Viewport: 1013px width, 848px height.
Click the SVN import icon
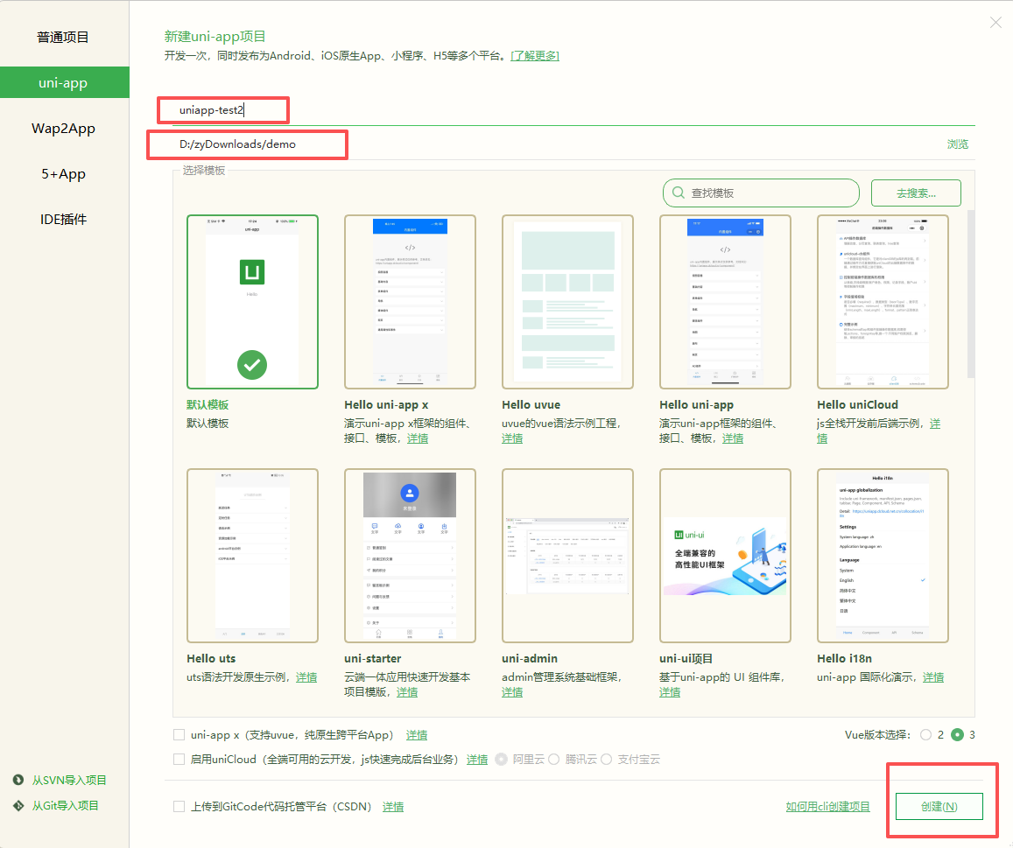point(18,780)
